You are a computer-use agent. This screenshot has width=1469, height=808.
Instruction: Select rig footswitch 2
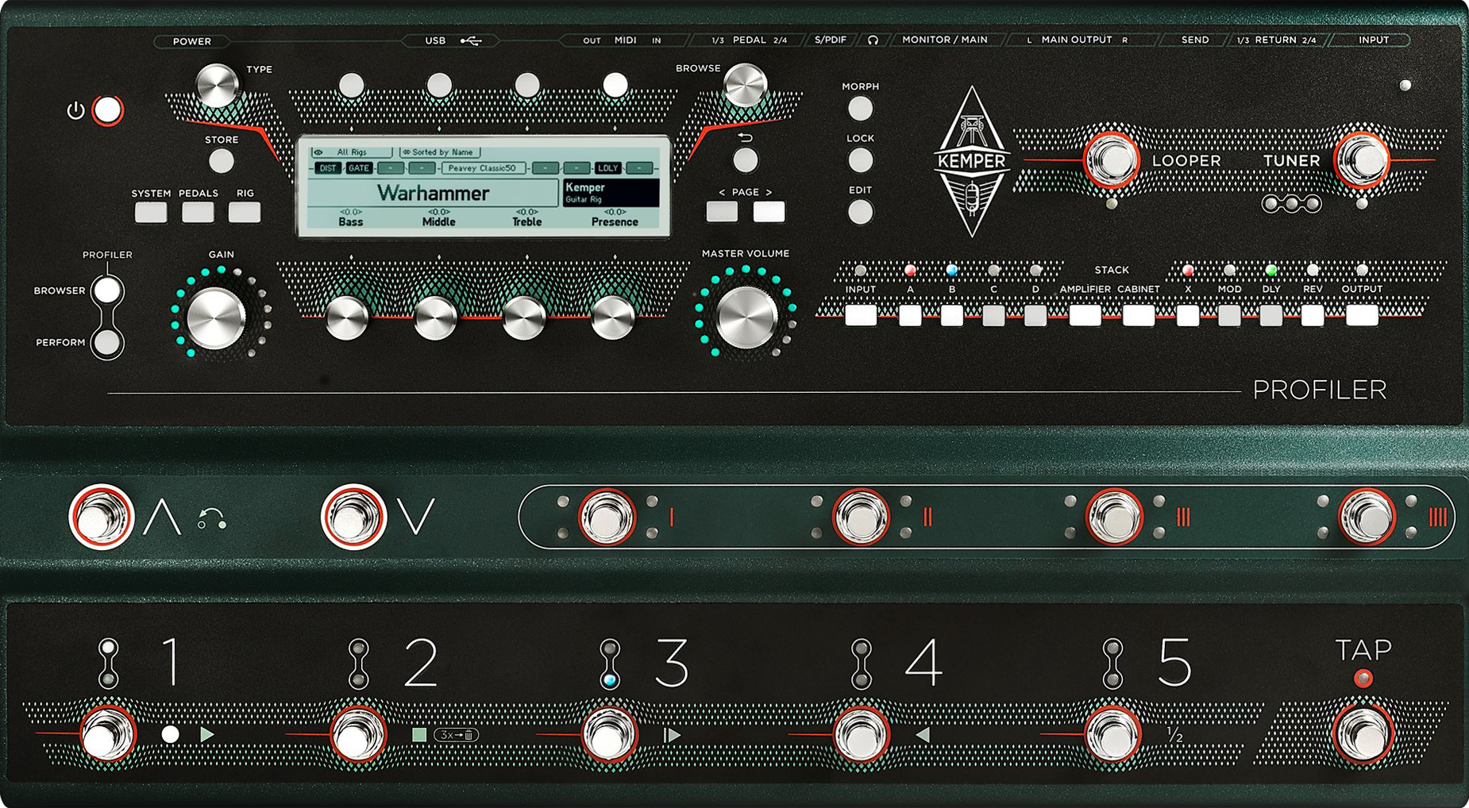358,734
